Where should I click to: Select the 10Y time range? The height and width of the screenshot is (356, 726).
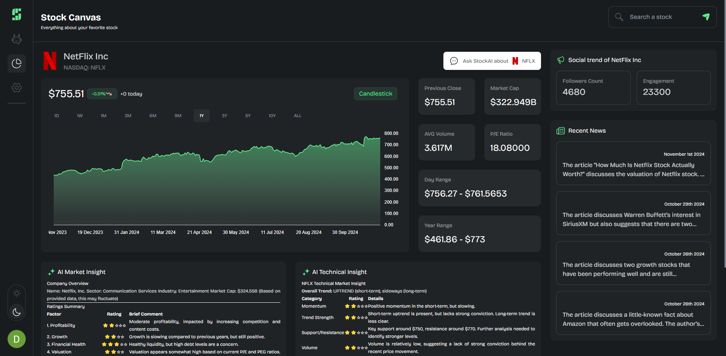pyautogui.click(x=272, y=116)
